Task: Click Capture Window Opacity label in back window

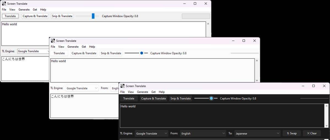Action: (x=120, y=16)
